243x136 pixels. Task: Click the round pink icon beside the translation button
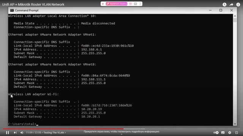pyautogui.click(x=131, y=4)
